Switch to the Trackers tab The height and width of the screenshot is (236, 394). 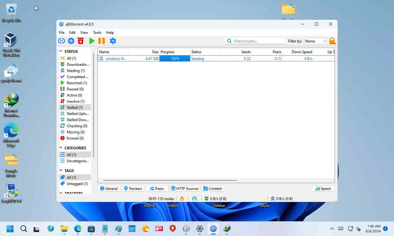(x=133, y=188)
